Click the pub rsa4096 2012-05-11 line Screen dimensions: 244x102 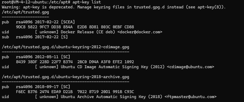(x=36, y=57)
